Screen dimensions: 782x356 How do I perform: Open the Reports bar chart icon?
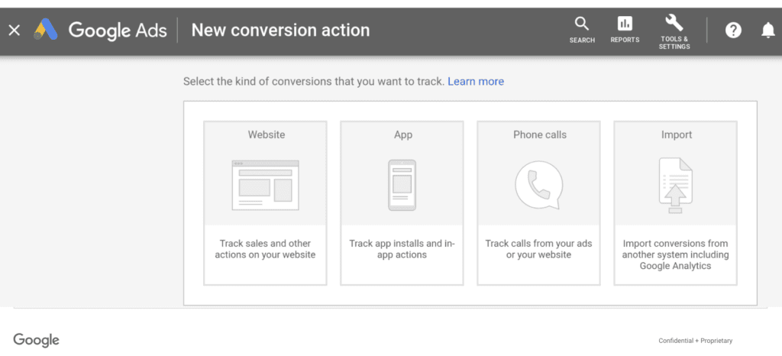coord(625,24)
